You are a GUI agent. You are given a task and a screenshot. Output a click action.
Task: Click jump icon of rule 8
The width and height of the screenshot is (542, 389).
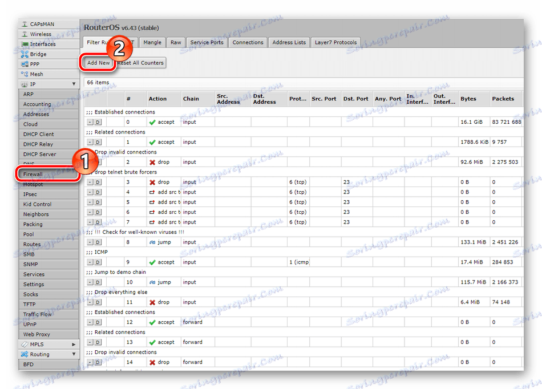click(152, 242)
